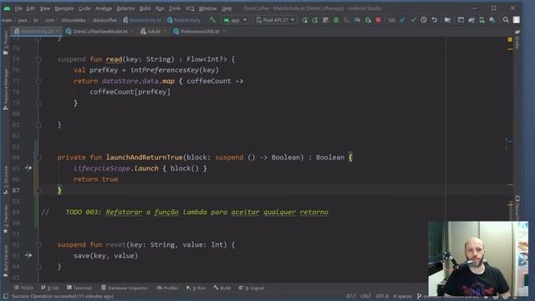Click the Search Everywhere magnifier
Screen dimensions: 535x301
pyautogui.click(x=506, y=20)
